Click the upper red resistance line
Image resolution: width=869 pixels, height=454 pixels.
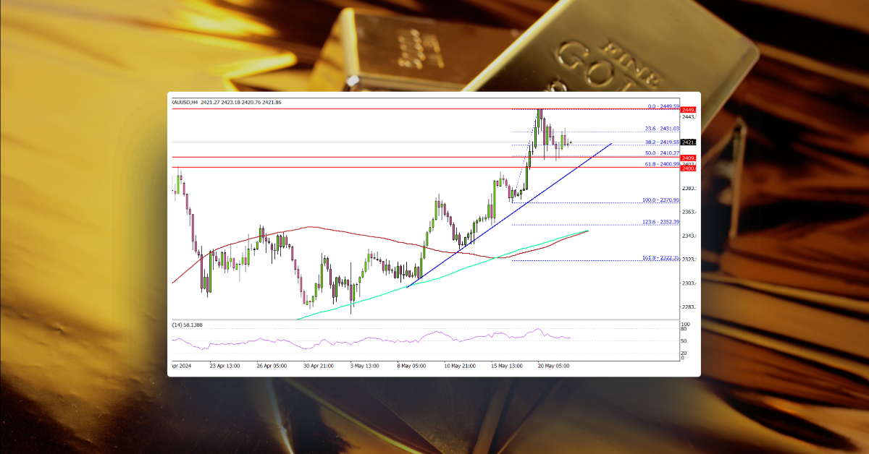click(362, 109)
